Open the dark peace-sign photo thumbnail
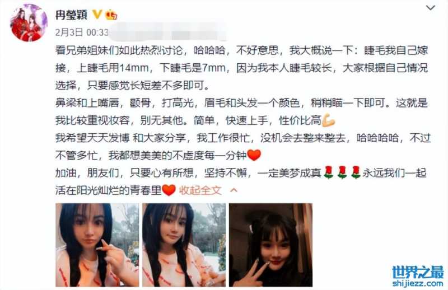 270,245
